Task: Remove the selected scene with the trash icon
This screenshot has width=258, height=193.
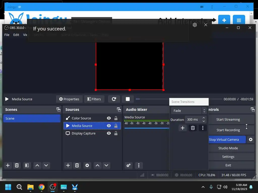Action: (17, 165)
